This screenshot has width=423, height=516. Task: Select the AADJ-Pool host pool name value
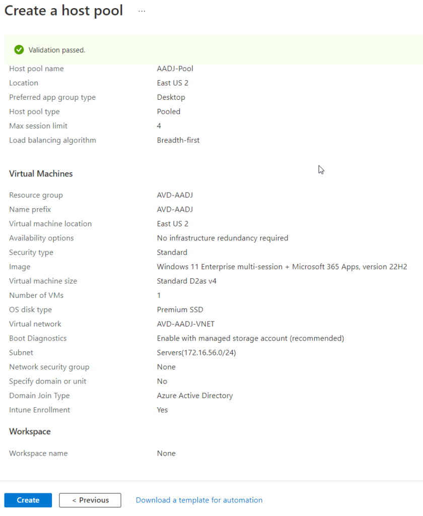point(175,69)
